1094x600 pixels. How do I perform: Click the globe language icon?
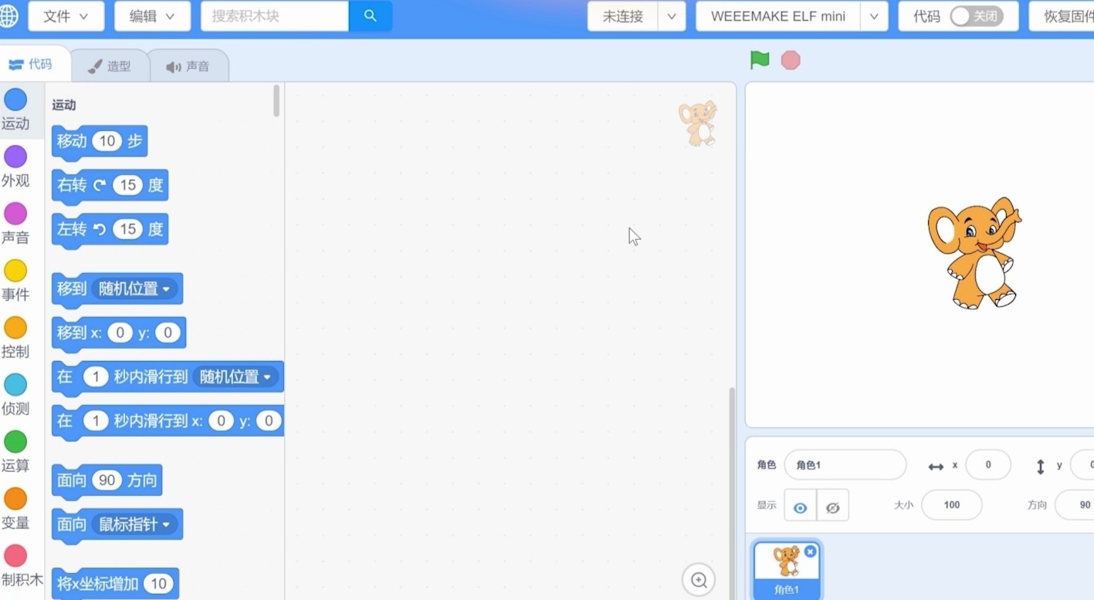pyautogui.click(x=7, y=15)
